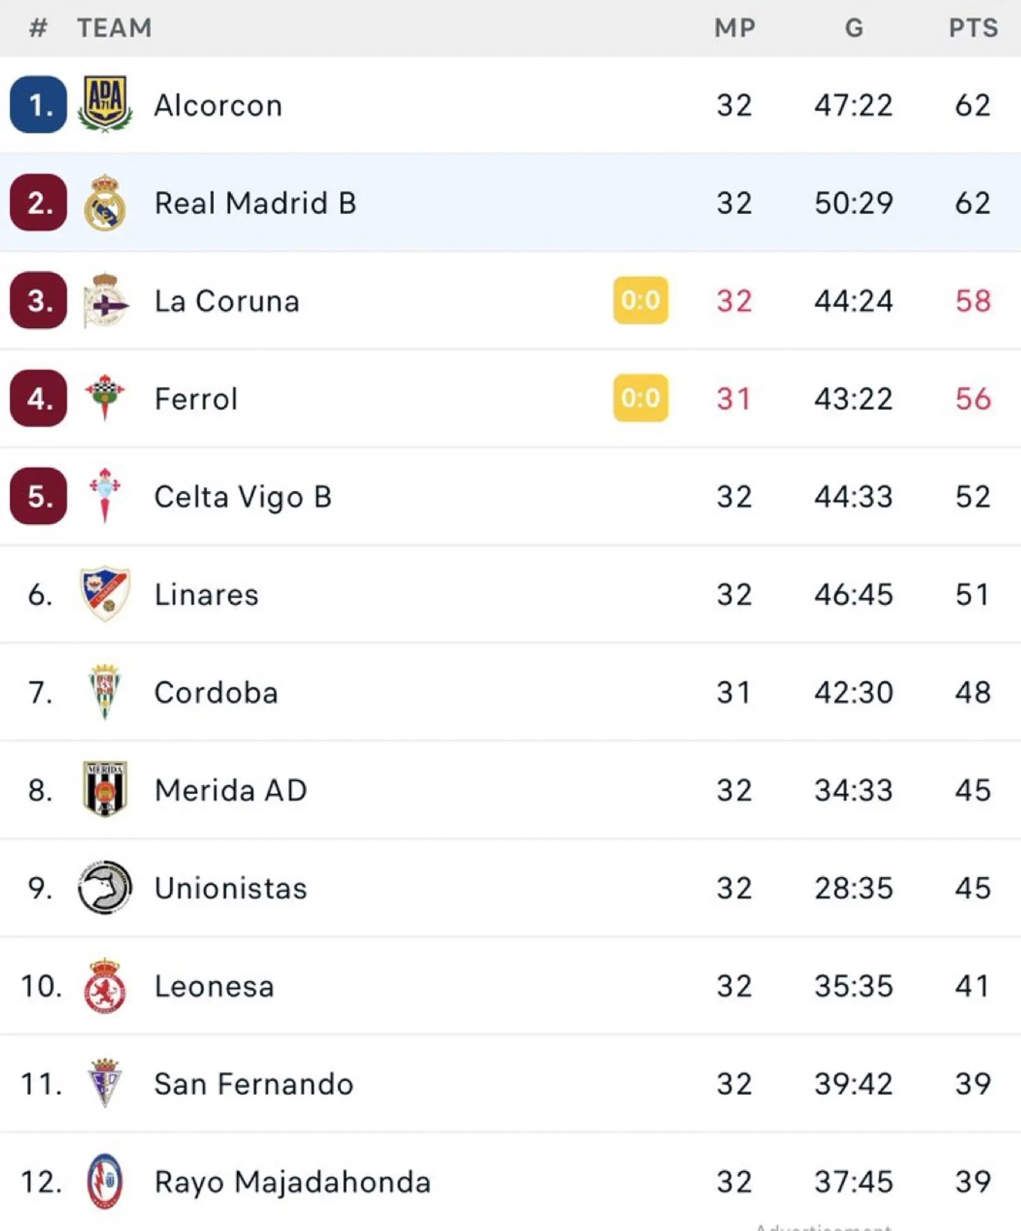Open the Rayo Majadahonda team link
The height and width of the screenshot is (1231, 1021).
click(x=292, y=1182)
